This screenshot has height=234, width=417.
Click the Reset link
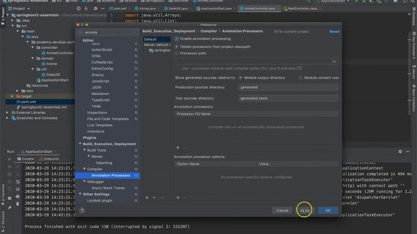[x=334, y=32]
